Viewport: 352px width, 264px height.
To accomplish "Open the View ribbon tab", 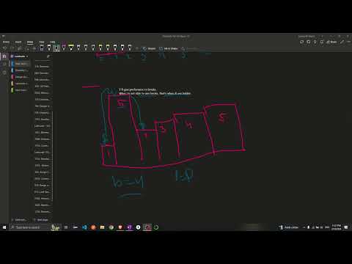I will (x=42, y=42).
